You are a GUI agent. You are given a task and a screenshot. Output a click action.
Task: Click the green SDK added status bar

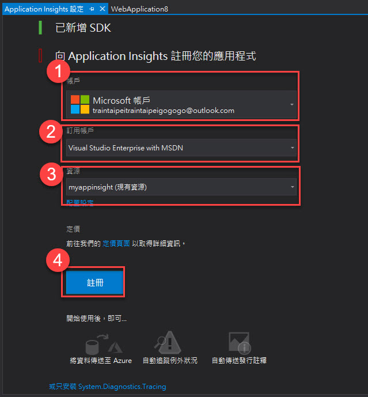click(40, 28)
